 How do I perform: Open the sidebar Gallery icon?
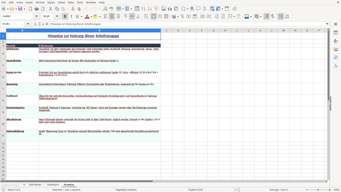pos(336,49)
